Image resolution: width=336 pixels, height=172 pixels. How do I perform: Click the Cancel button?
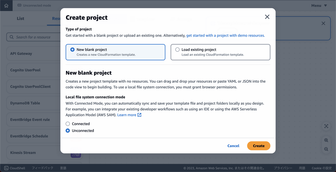233,146
